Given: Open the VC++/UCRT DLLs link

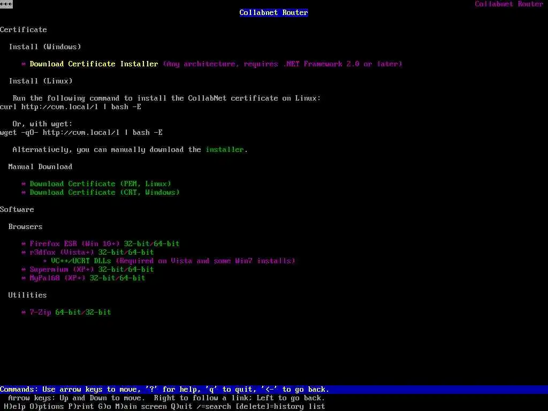Looking at the screenshot, I should [x=81, y=261].
